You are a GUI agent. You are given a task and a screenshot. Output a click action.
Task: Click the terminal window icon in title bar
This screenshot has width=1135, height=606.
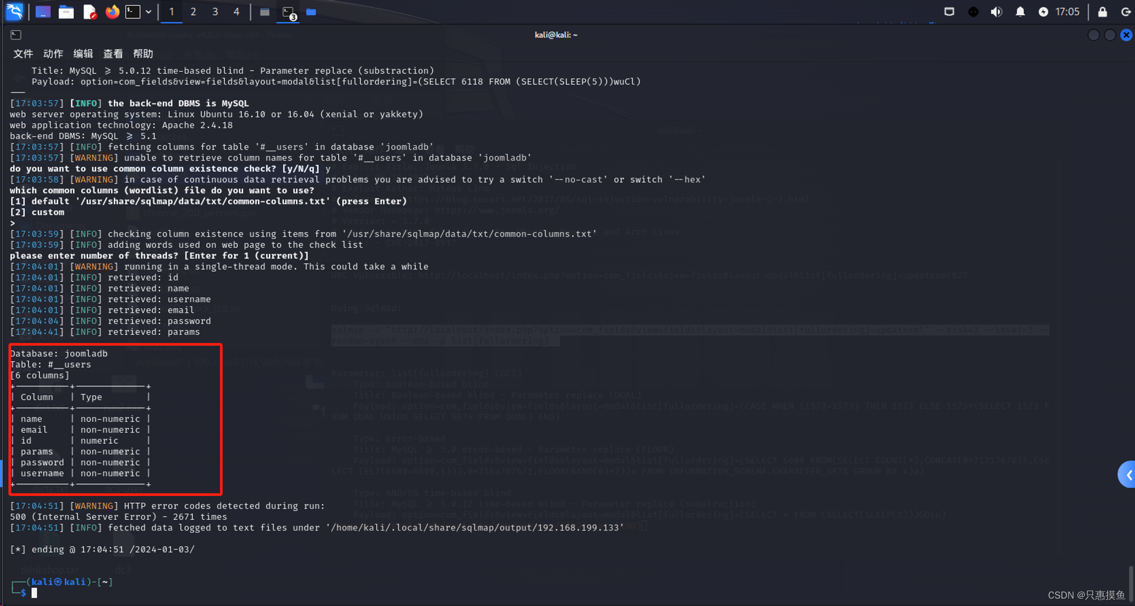click(16, 35)
